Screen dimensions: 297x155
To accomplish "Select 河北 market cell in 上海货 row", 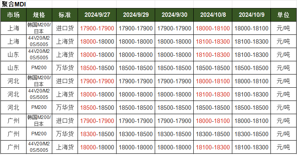I will point(13,94).
